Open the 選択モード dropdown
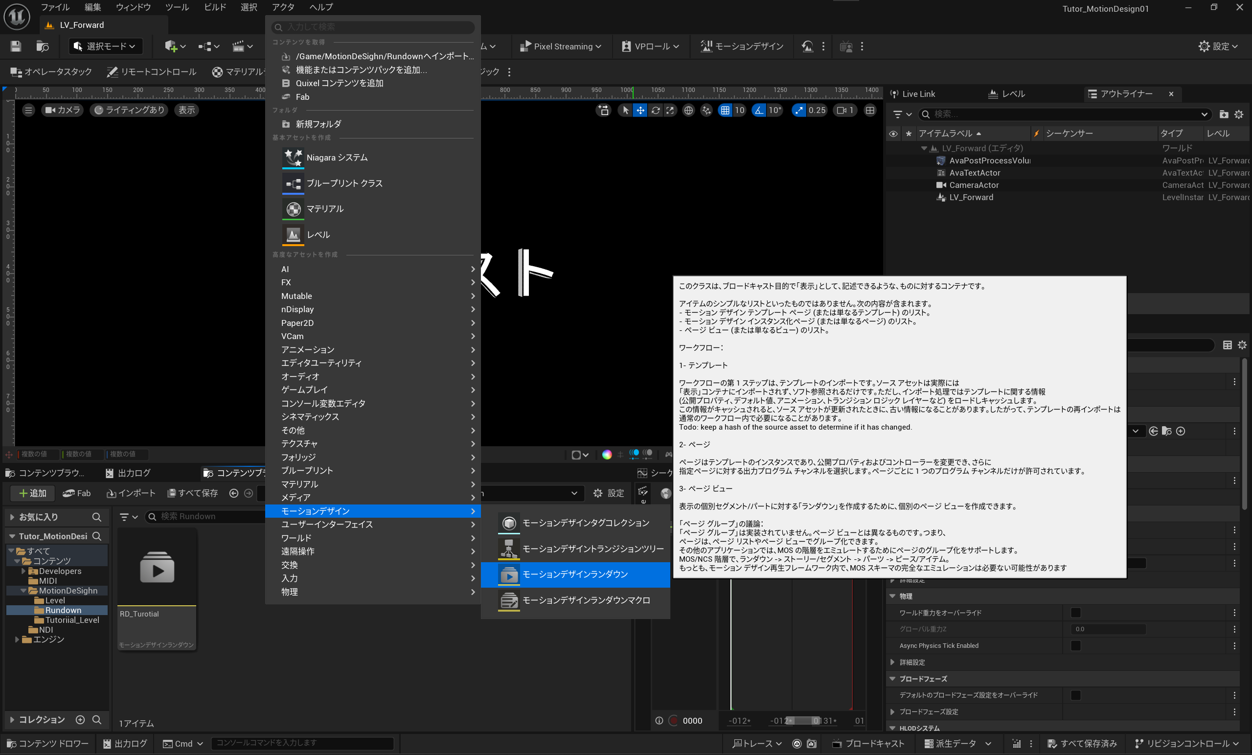The image size is (1252, 755). [x=105, y=46]
